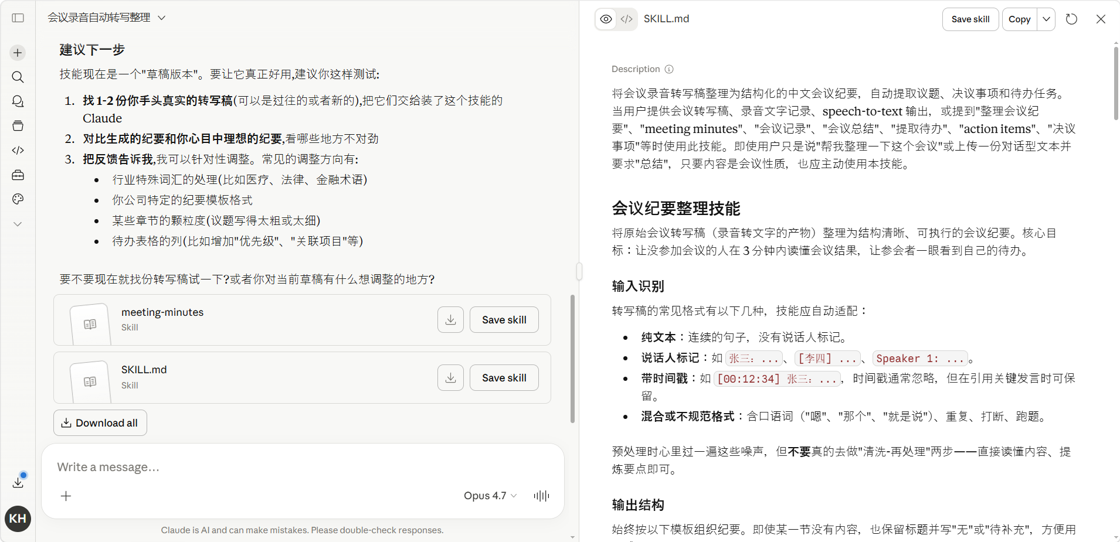Open the chats bubble icon
Viewport: 1120px width, 542px height.
(x=18, y=101)
